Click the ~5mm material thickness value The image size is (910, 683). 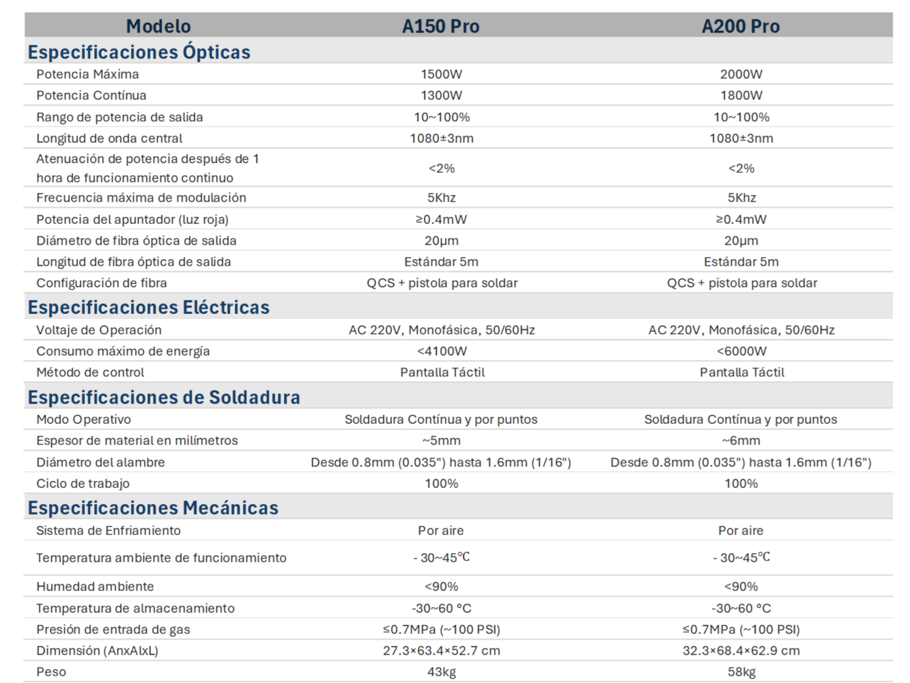pos(441,440)
